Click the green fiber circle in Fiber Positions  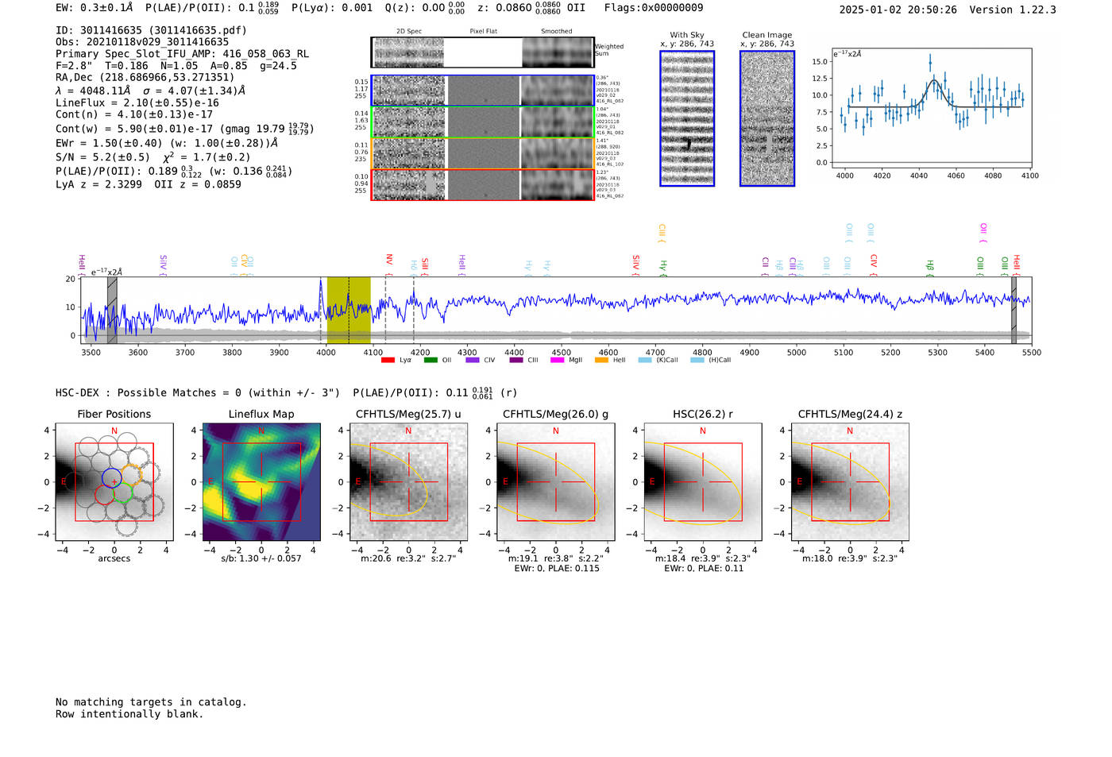pos(122,494)
